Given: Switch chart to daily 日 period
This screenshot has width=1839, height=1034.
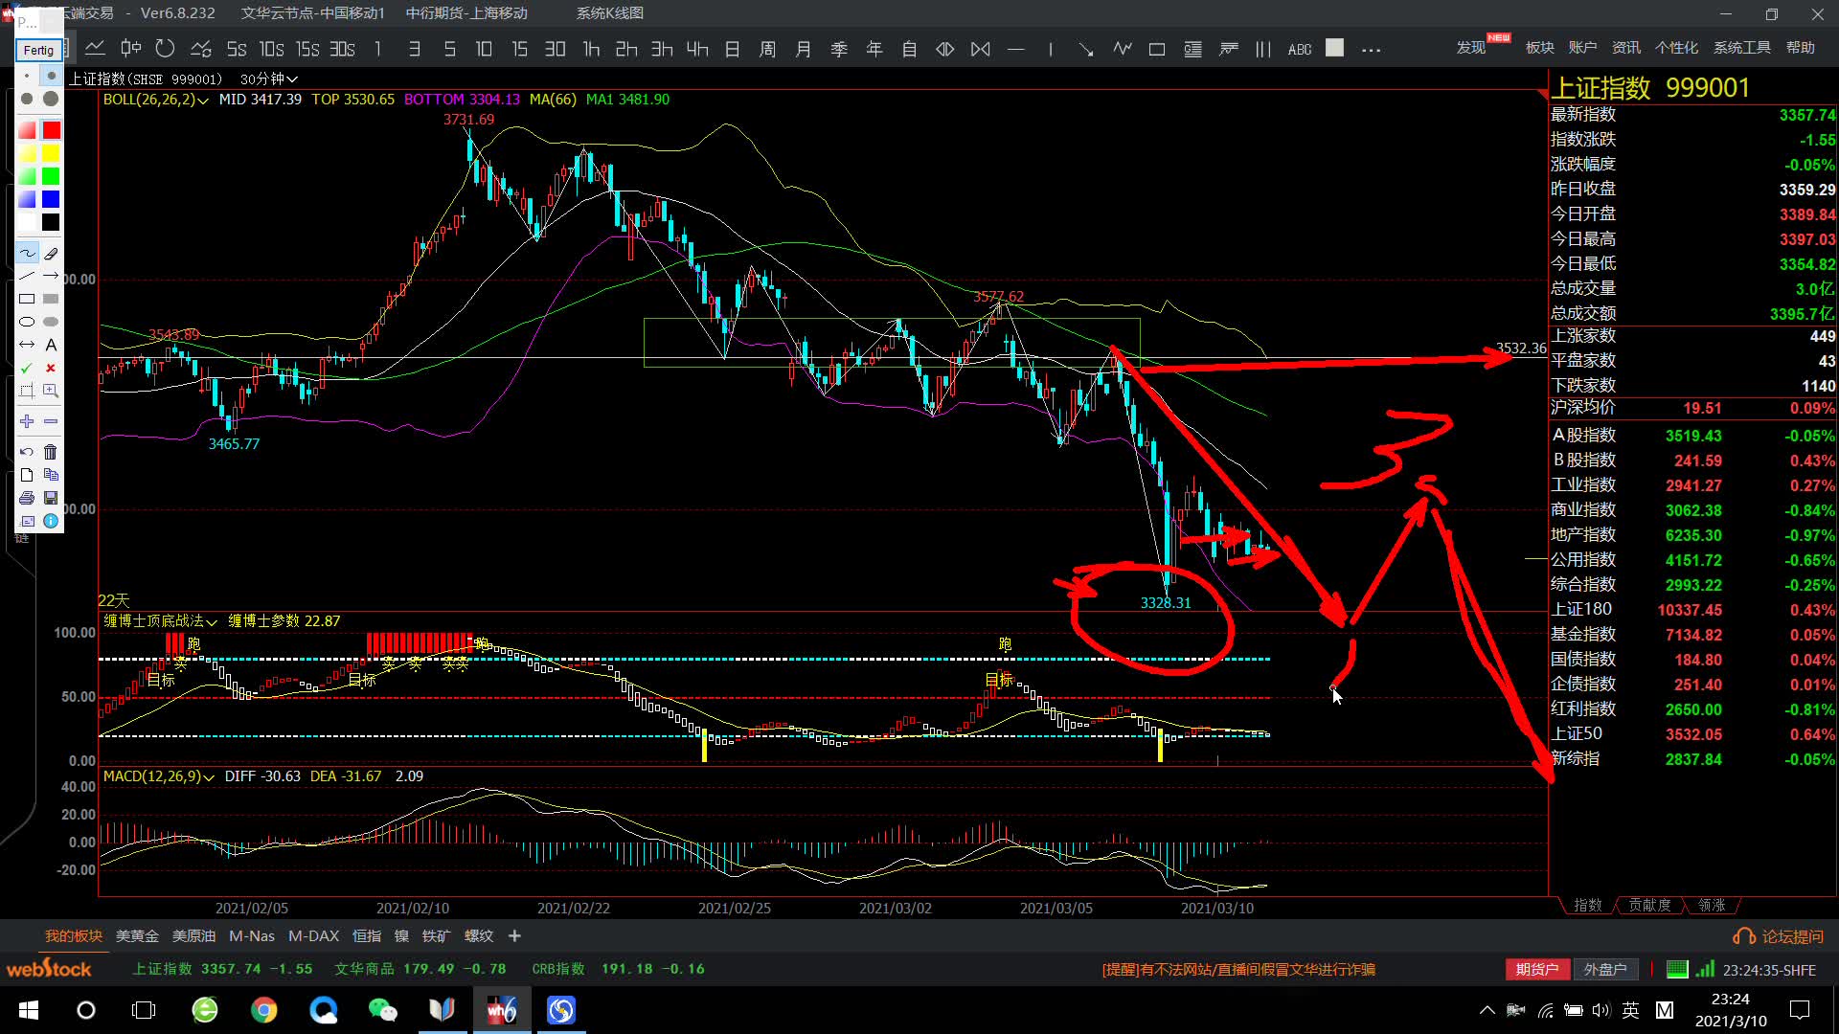Looking at the screenshot, I should click(733, 49).
